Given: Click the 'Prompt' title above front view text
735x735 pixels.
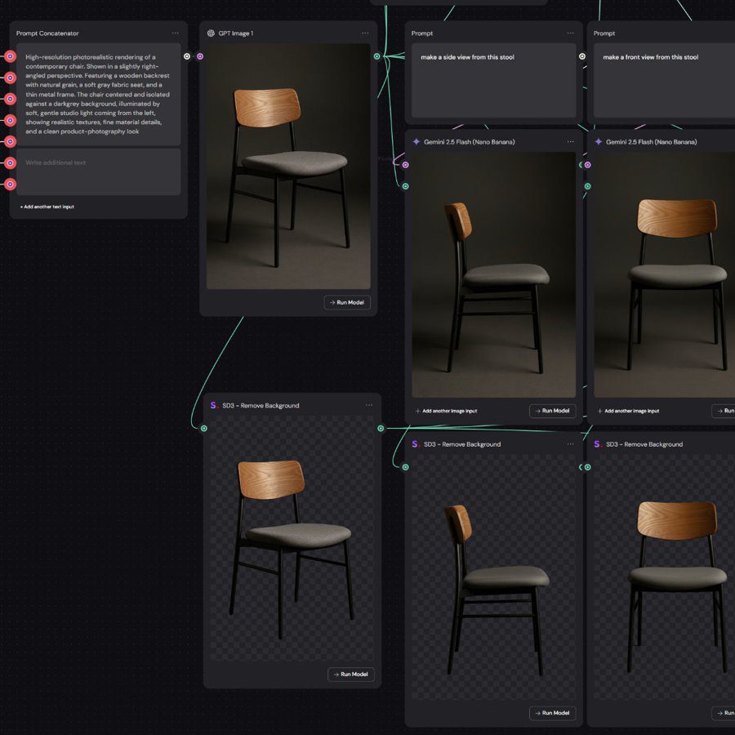Looking at the screenshot, I should pos(604,33).
